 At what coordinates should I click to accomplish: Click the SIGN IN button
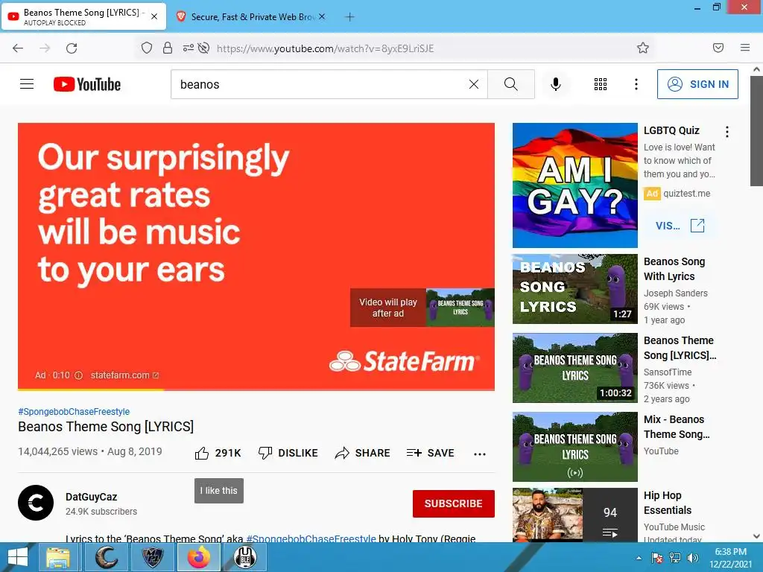tap(697, 84)
